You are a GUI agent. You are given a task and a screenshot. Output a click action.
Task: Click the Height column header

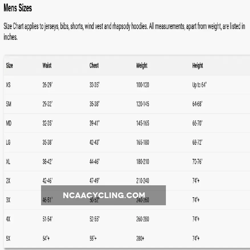point(198,66)
